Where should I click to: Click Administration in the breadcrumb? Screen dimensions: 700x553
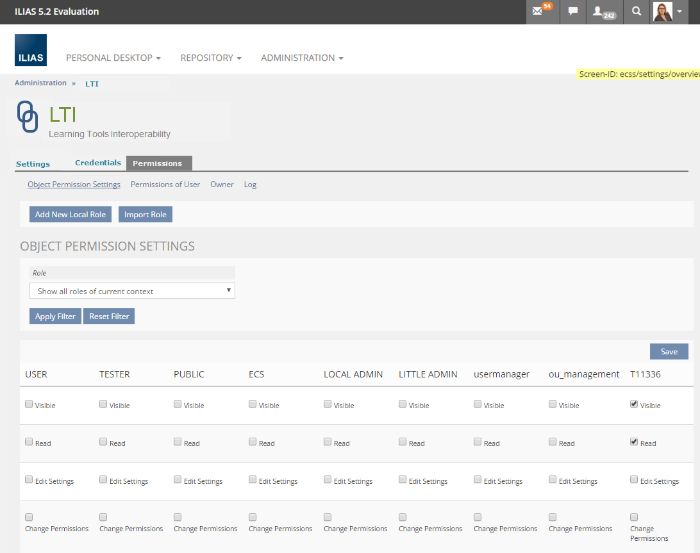click(x=40, y=83)
